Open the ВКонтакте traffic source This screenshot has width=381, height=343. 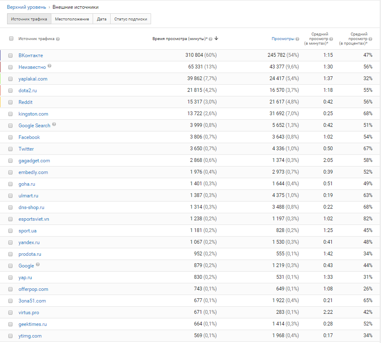click(30, 55)
